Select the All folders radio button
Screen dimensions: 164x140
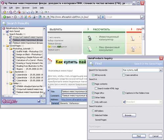coord(93,111)
